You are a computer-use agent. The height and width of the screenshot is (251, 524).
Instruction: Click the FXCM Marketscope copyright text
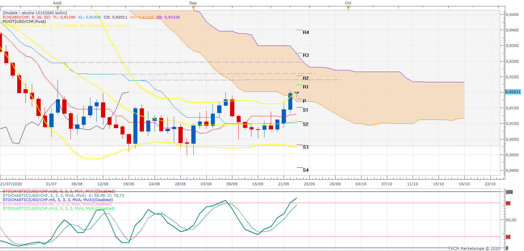474,248
